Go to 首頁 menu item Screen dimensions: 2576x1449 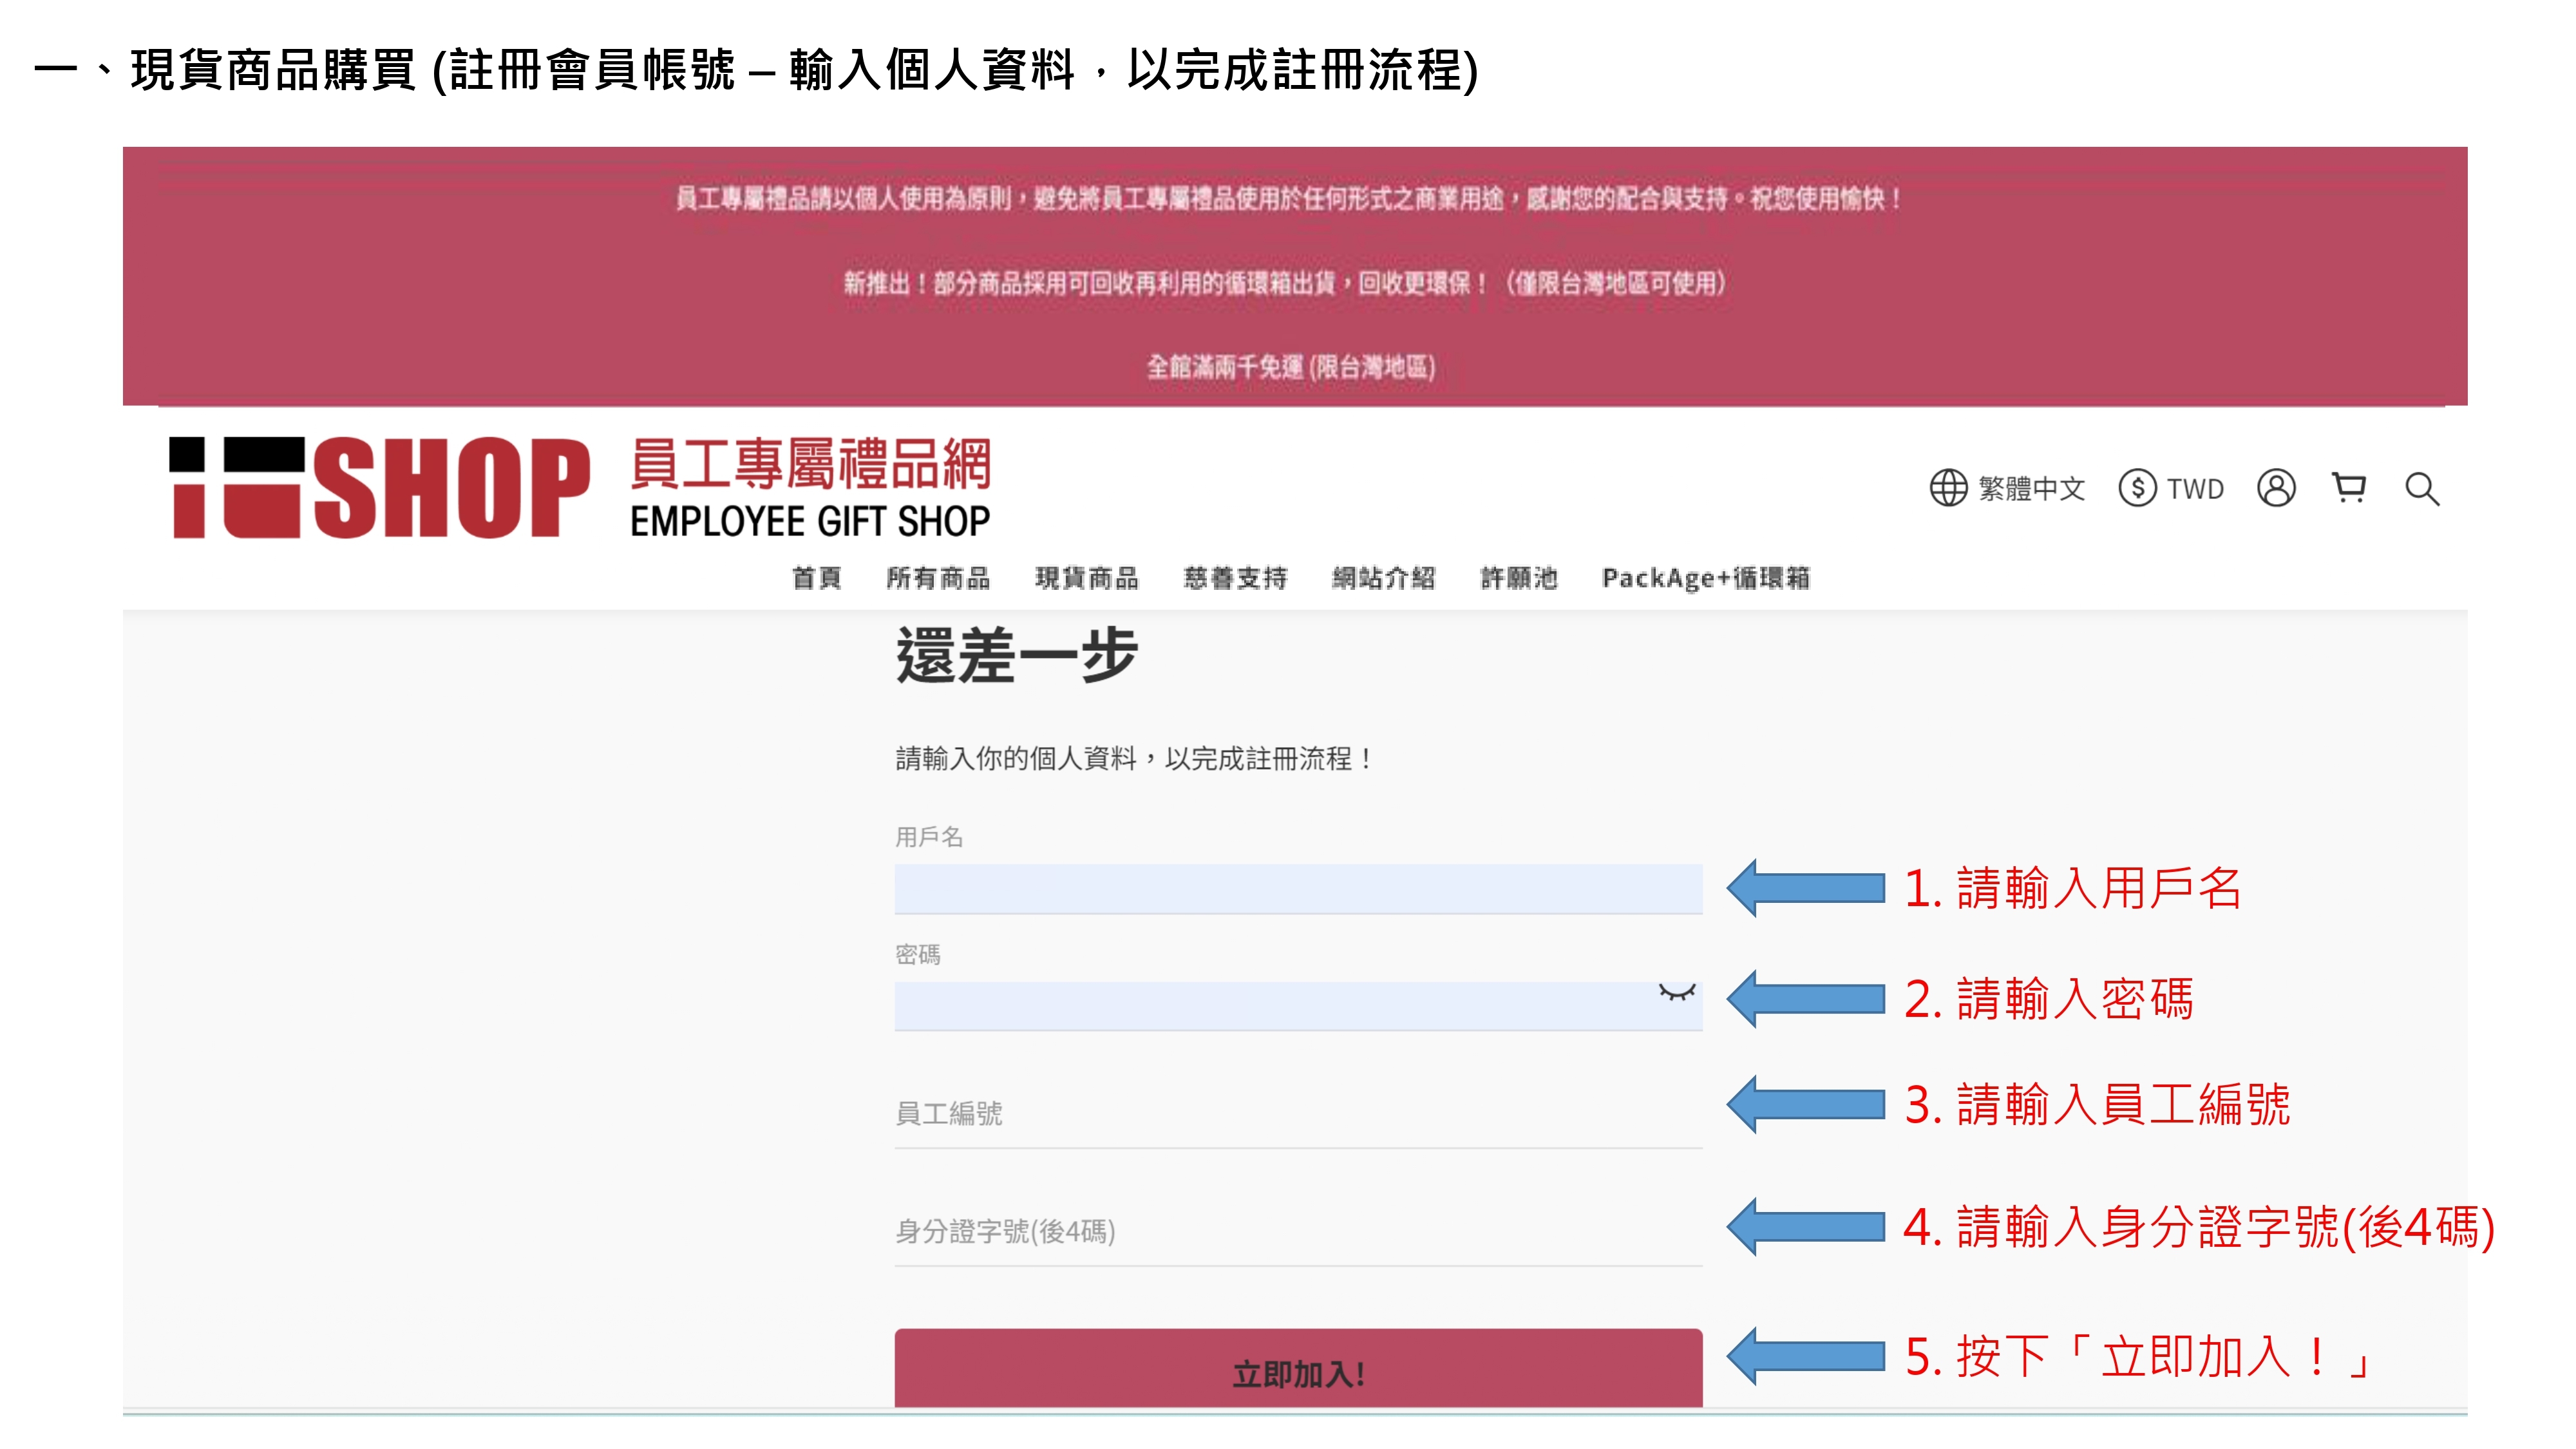point(816,578)
